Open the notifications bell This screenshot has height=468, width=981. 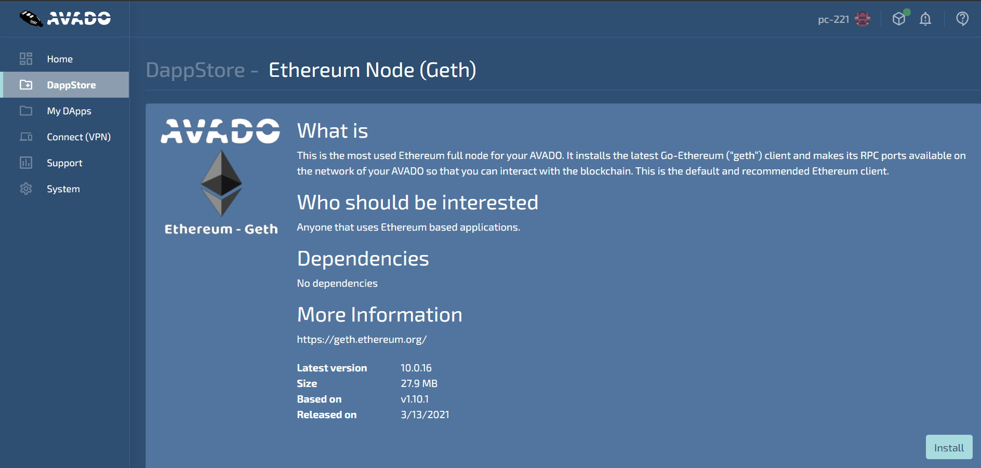[x=925, y=19]
